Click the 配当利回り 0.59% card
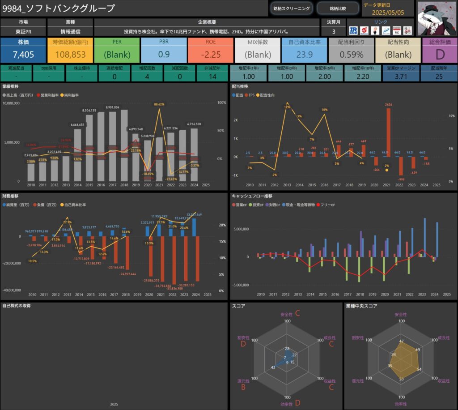The height and width of the screenshot is (410, 458). (x=352, y=50)
